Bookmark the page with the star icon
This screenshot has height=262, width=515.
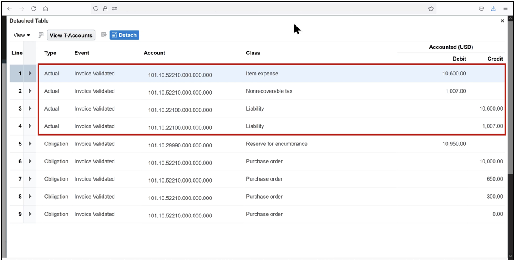431,8
